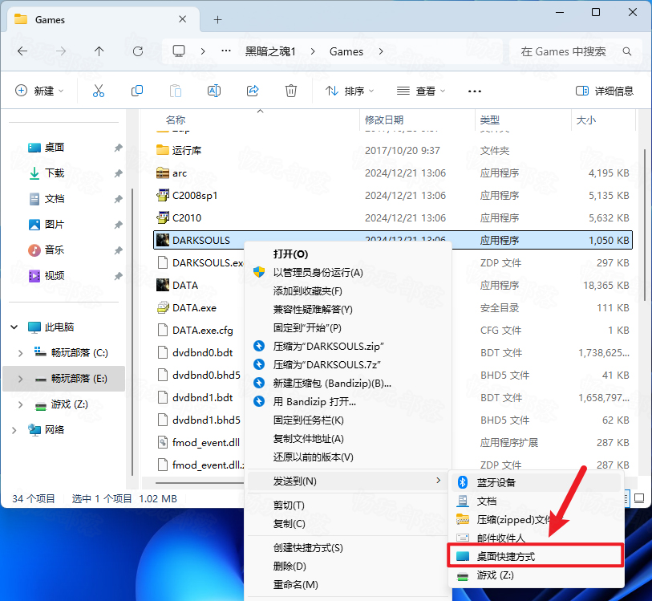652x601 pixels.
Task: Open the 发送到(N) submenu
Action: point(347,481)
